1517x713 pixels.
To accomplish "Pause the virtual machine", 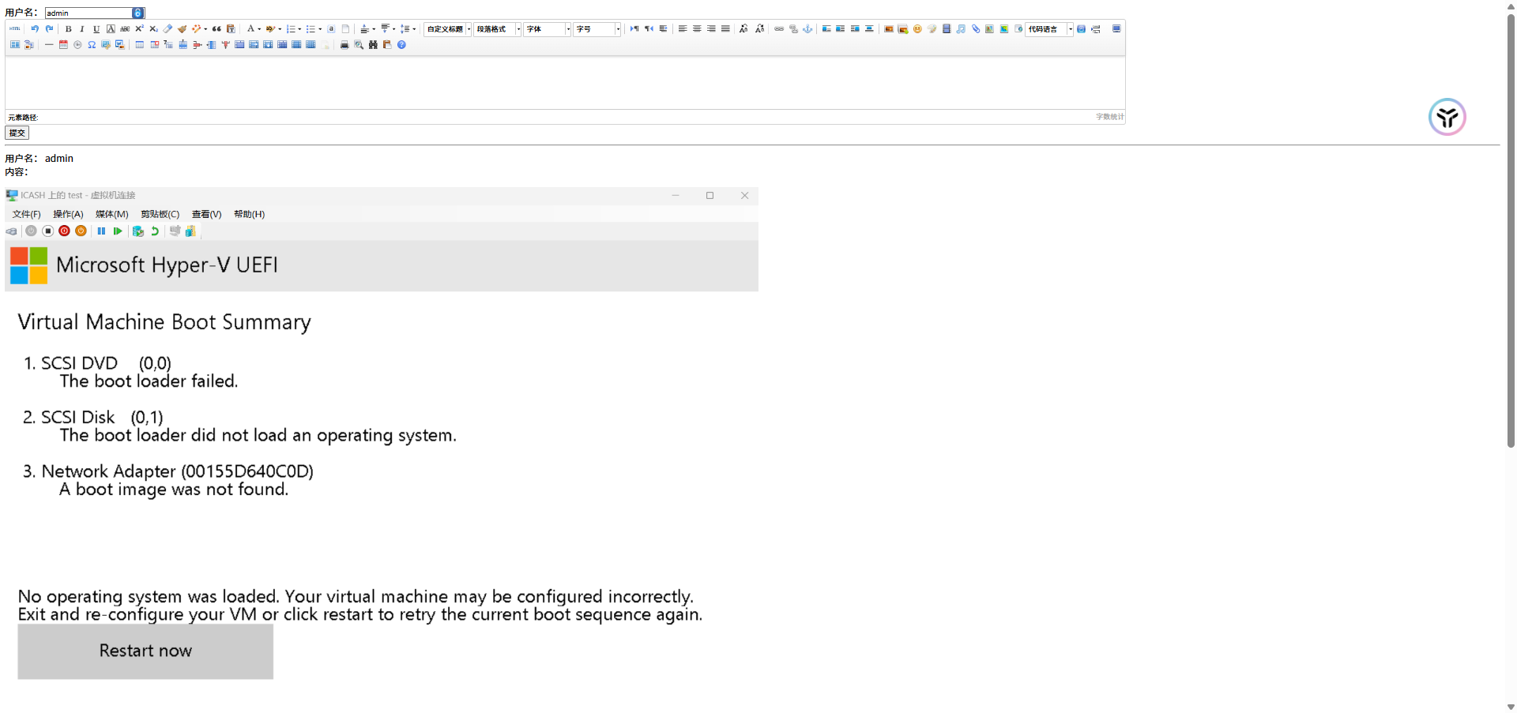I will [101, 231].
